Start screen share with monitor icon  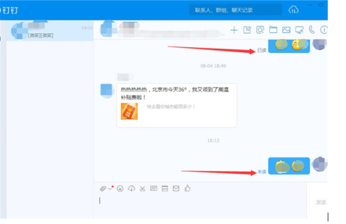[299, 30]
